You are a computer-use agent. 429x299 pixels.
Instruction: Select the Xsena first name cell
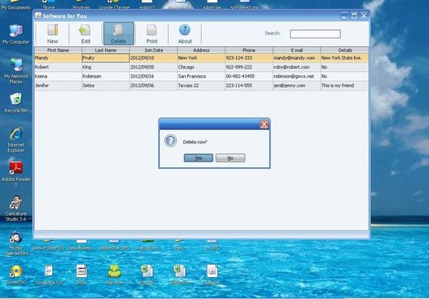(58, 76)
